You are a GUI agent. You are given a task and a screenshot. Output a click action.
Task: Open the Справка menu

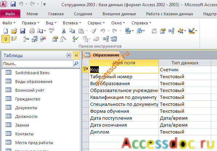click(141, 23)
